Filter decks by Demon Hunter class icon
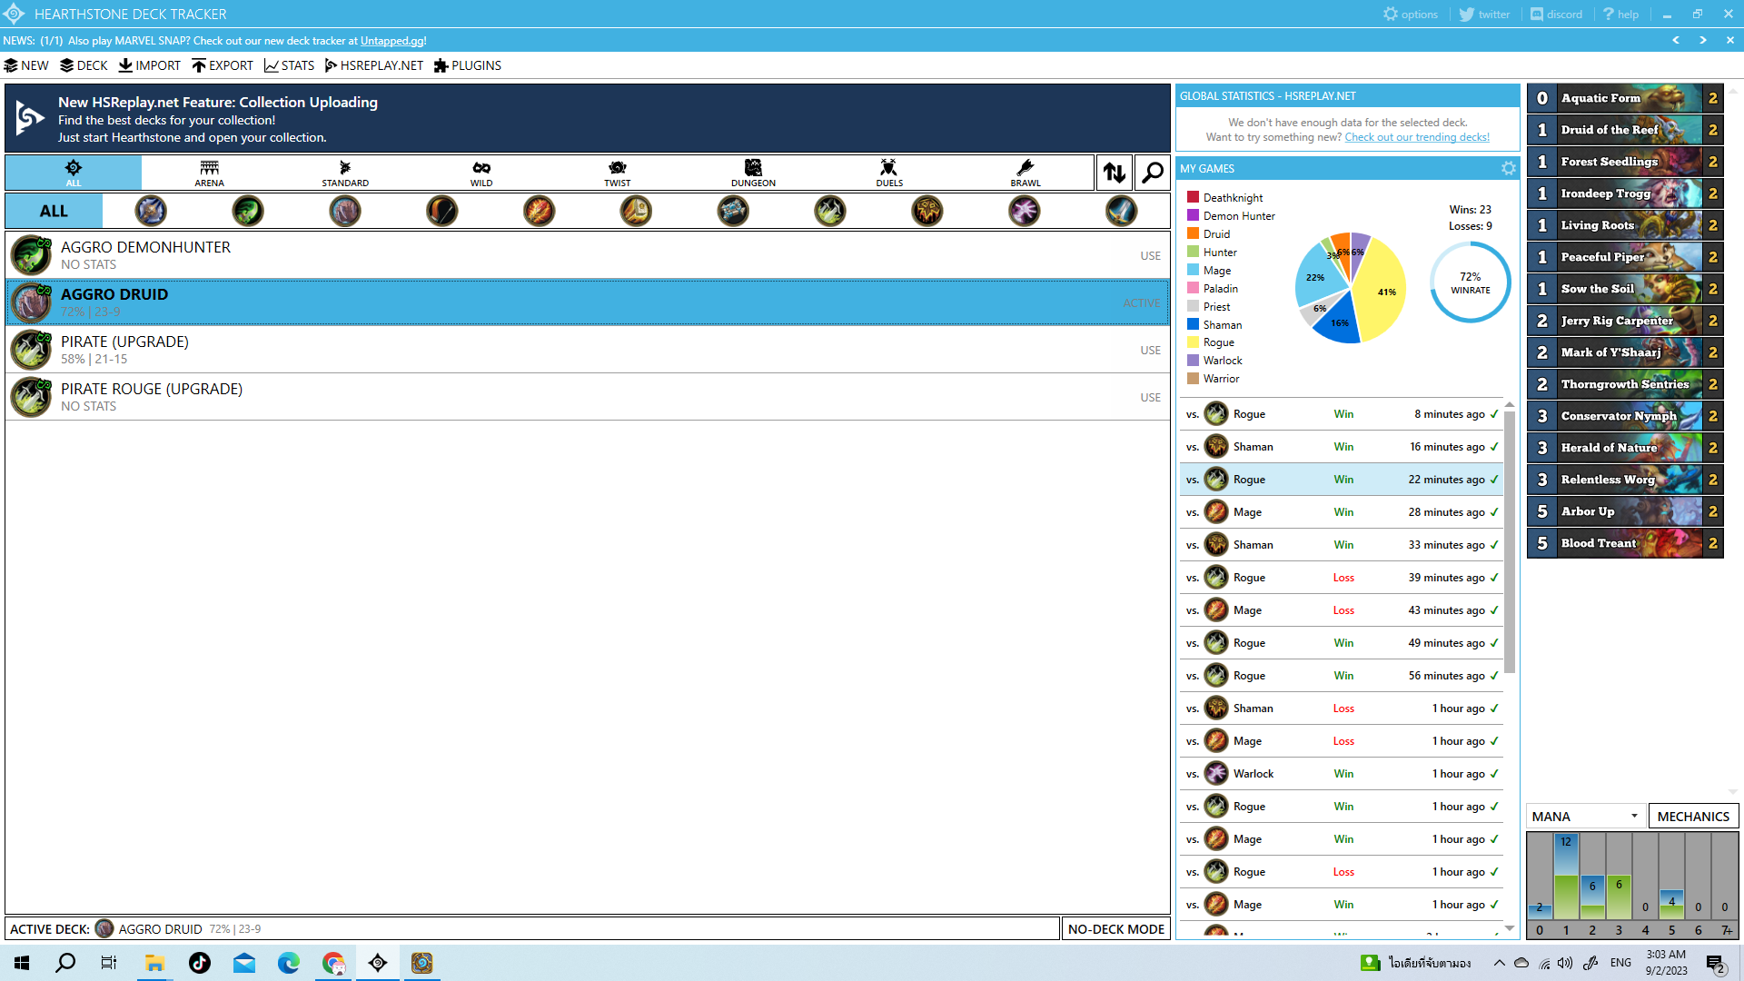Viewport: 1744px width, 981px height. (x=248, y=211)
